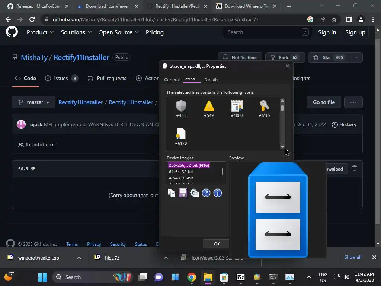
Task: Open the master branch dropdown
Action: pos(34,102)
